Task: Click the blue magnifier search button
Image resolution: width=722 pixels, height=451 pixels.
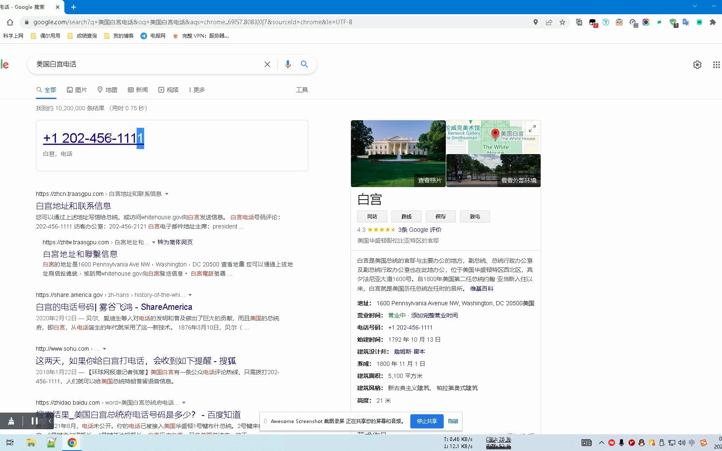Action: pos(304,64)
